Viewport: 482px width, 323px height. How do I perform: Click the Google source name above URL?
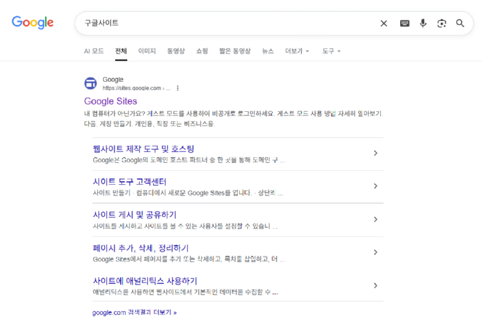pos(113,79)
